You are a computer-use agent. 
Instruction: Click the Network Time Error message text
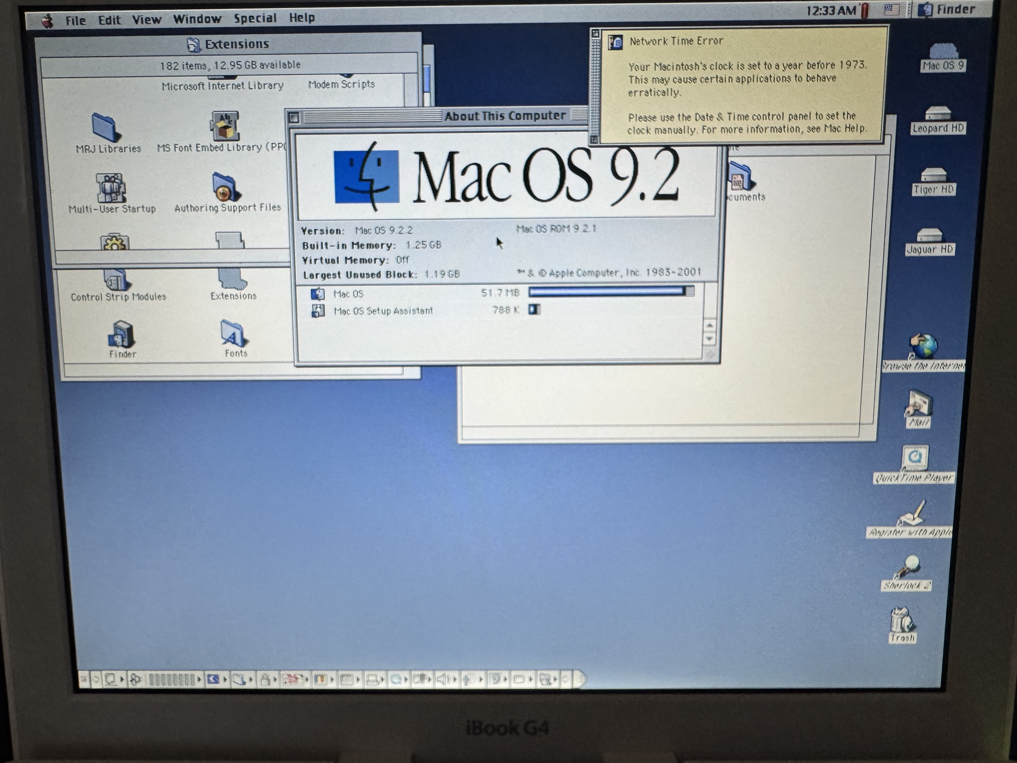[747, 98]
